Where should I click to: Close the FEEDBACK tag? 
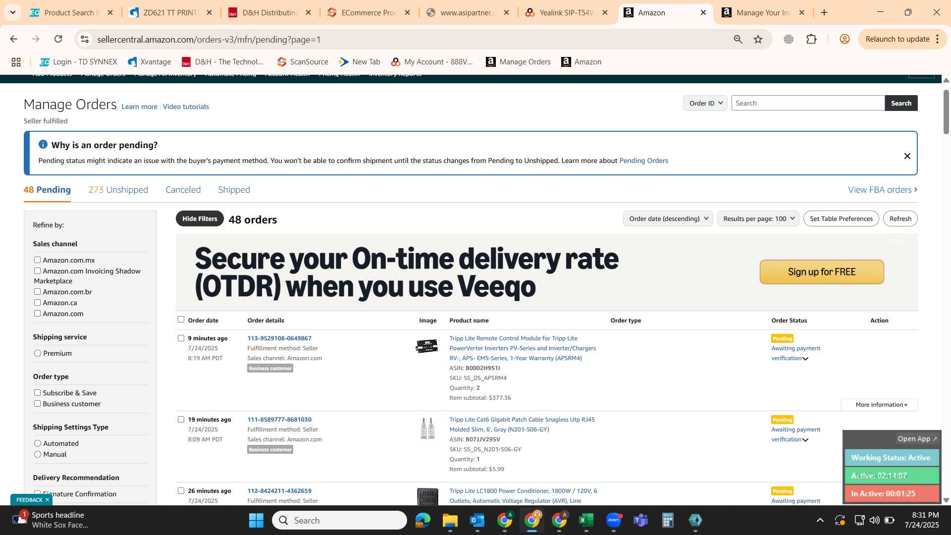pyautogui.click(x=47, y=500)
